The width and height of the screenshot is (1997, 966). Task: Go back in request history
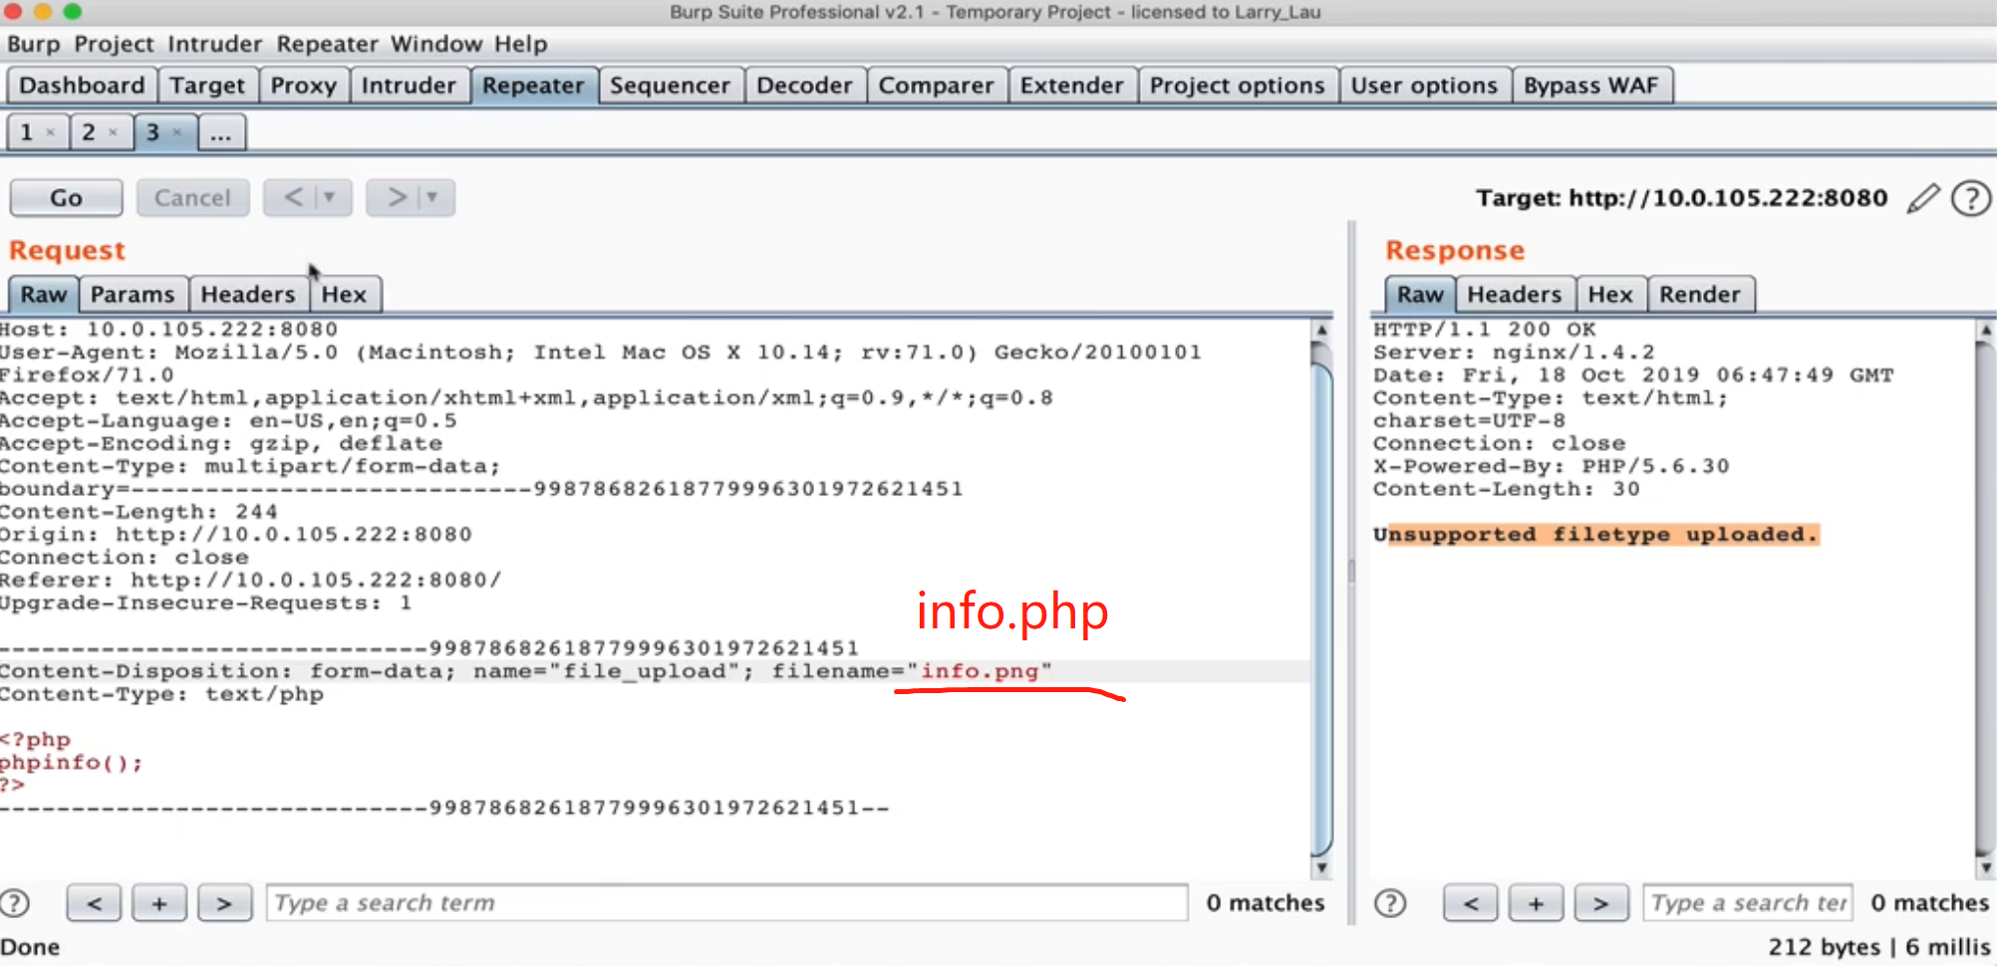tap(292, 197)
